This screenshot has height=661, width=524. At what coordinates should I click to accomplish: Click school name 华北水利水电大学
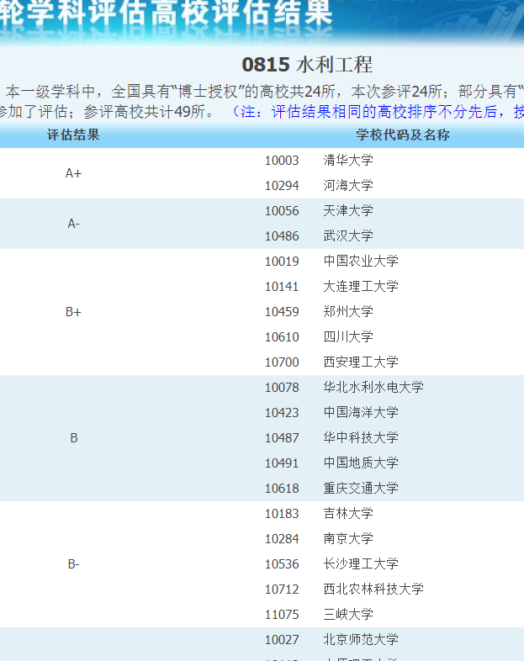point(373,387)
